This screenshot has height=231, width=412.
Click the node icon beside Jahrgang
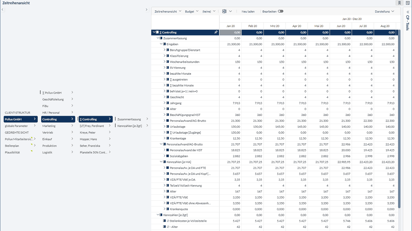[168, 103]
